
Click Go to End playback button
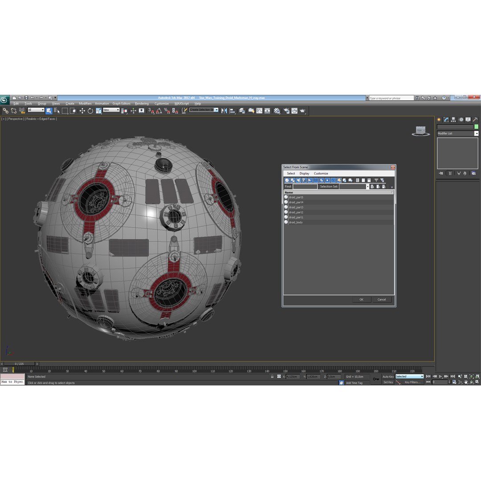pos(452,376)
